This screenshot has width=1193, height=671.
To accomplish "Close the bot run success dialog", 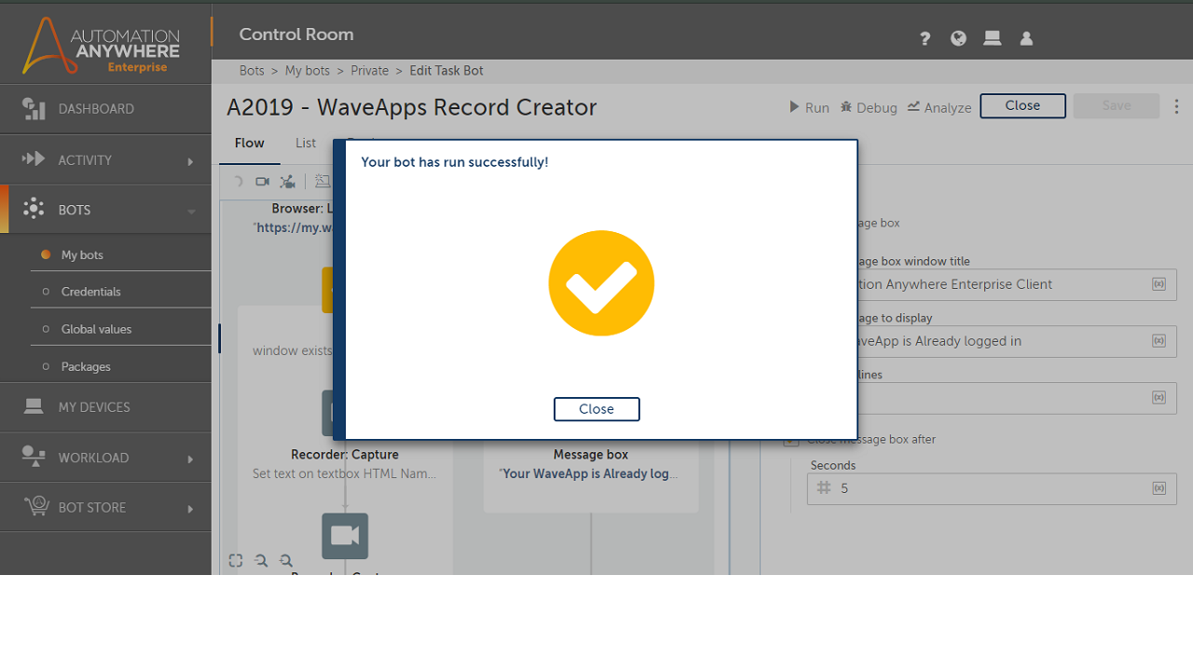I will pos(596,409).
